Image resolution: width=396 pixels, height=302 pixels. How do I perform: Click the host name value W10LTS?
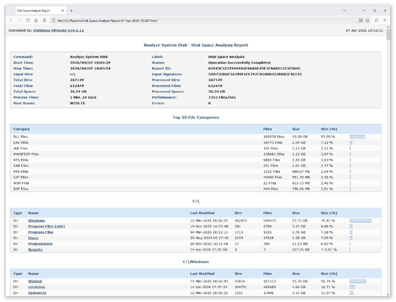77,103
